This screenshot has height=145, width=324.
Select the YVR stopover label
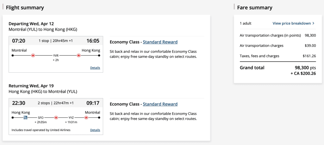click(56, 55)
